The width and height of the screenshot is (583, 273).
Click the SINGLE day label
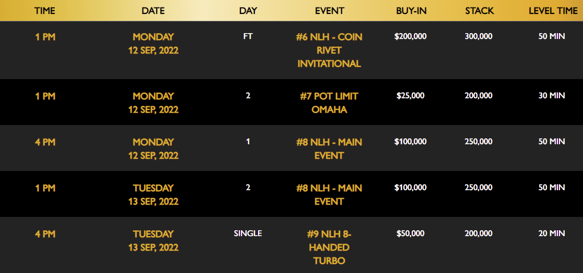248,233
